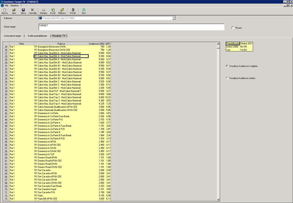The image size is (293, 203).
Task: Open a target with Apri icon
Action: tap(14, 11)
